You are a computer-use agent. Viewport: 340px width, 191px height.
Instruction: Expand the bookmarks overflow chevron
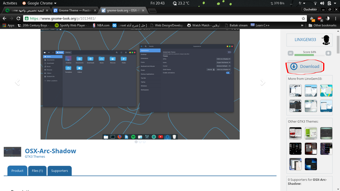point(302,25)
